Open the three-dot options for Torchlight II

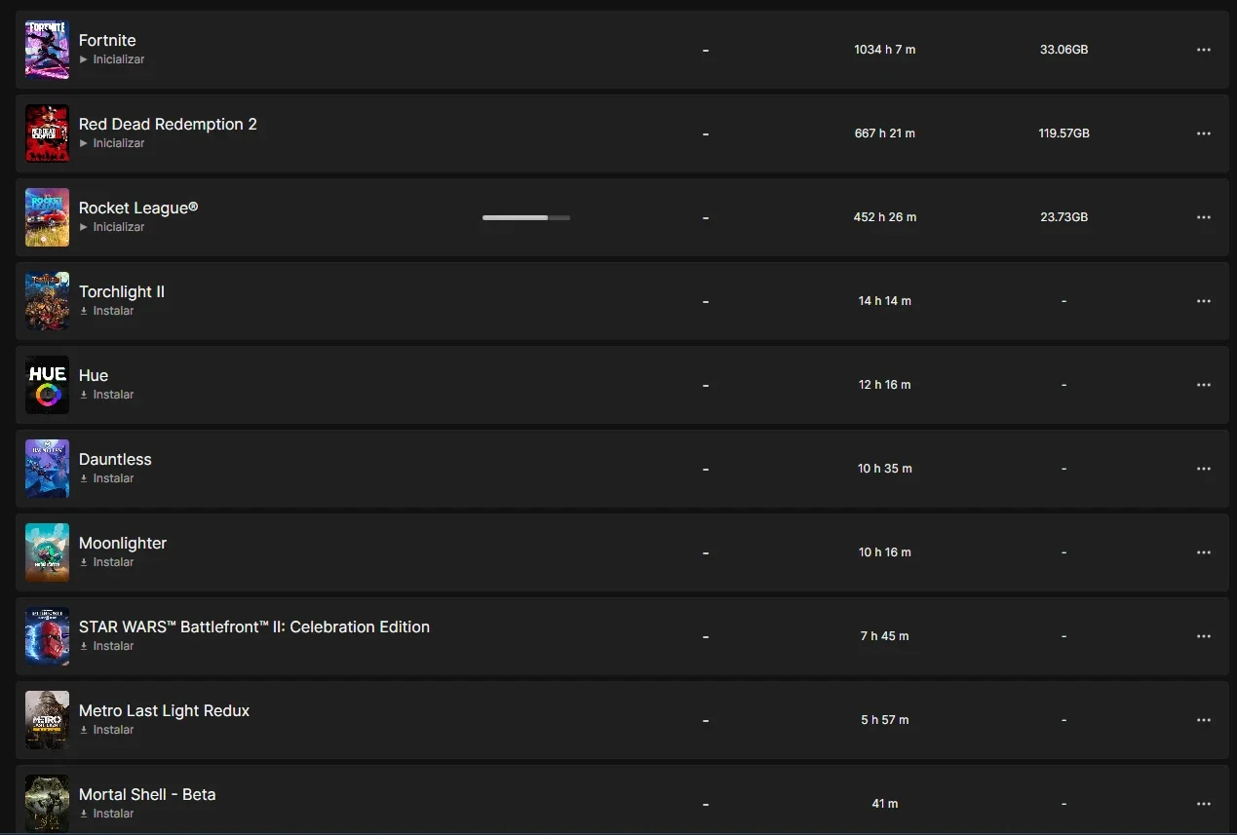click(1203, 301)
